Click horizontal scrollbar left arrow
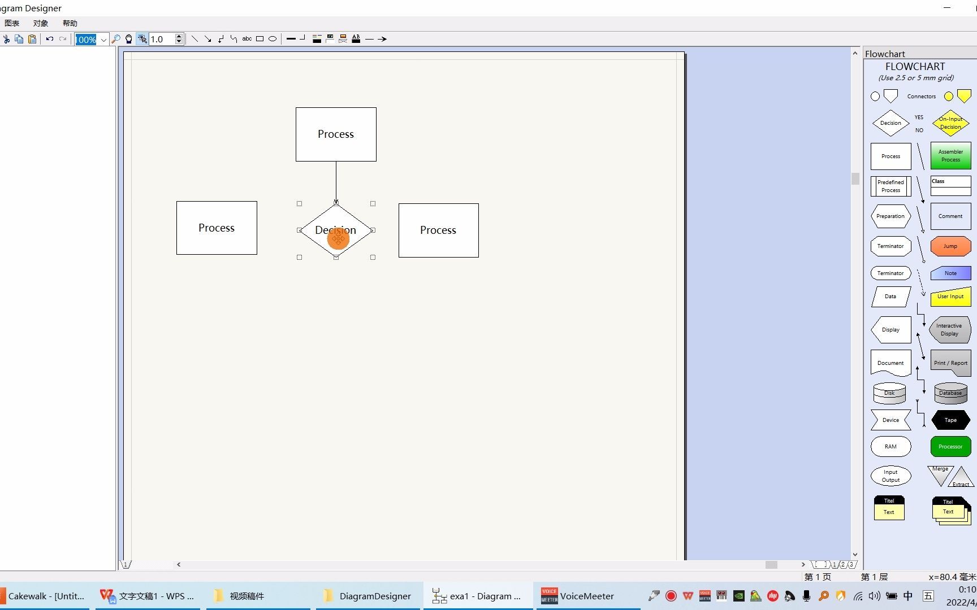The width and height of the screenshot is (977, 610). [x=179, y=564]
